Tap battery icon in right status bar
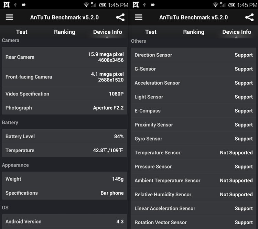This screenshot has width=258, height=229. (x=232, y=5)
